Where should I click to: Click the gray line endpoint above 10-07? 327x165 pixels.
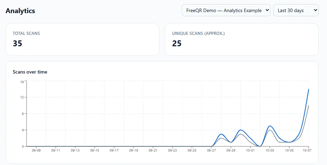309,106
